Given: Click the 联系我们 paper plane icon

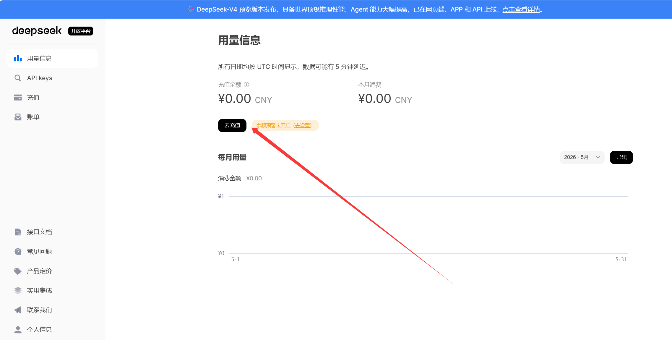Looking at the screenshot, I should tap(18, 310).
